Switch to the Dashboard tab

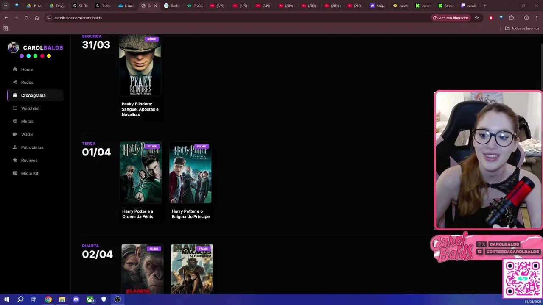[172, 6]
